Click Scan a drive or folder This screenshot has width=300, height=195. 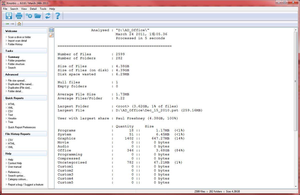pyautogui.click(x=19, y=37)
